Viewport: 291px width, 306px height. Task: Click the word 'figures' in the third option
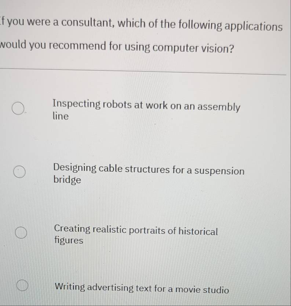pyautogui.click(x=68, y=241)
